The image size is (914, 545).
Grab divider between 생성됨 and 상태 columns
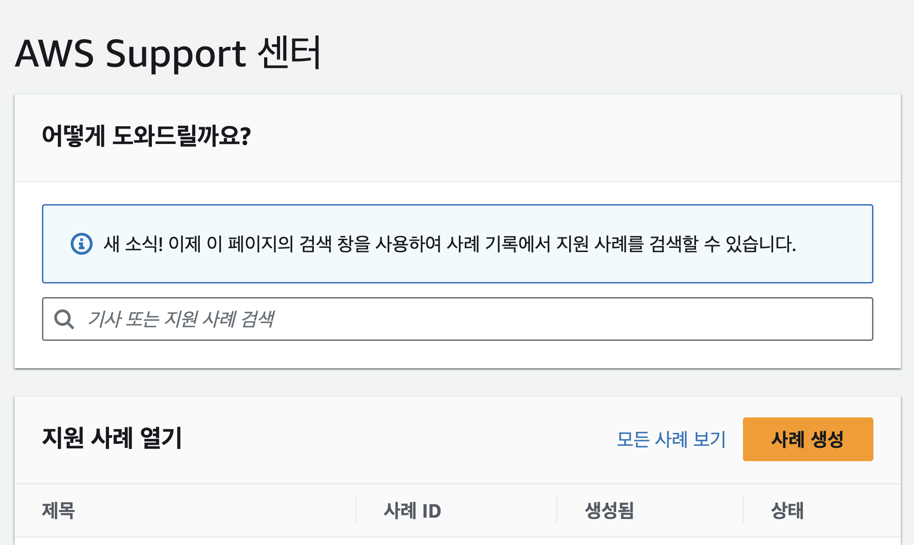743,510
